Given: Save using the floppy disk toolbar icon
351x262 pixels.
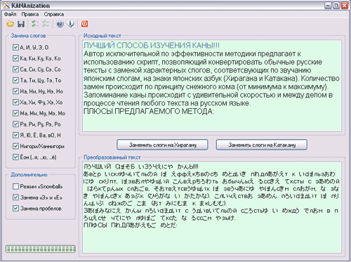Looking at the screenshot, I should point(21,24).
